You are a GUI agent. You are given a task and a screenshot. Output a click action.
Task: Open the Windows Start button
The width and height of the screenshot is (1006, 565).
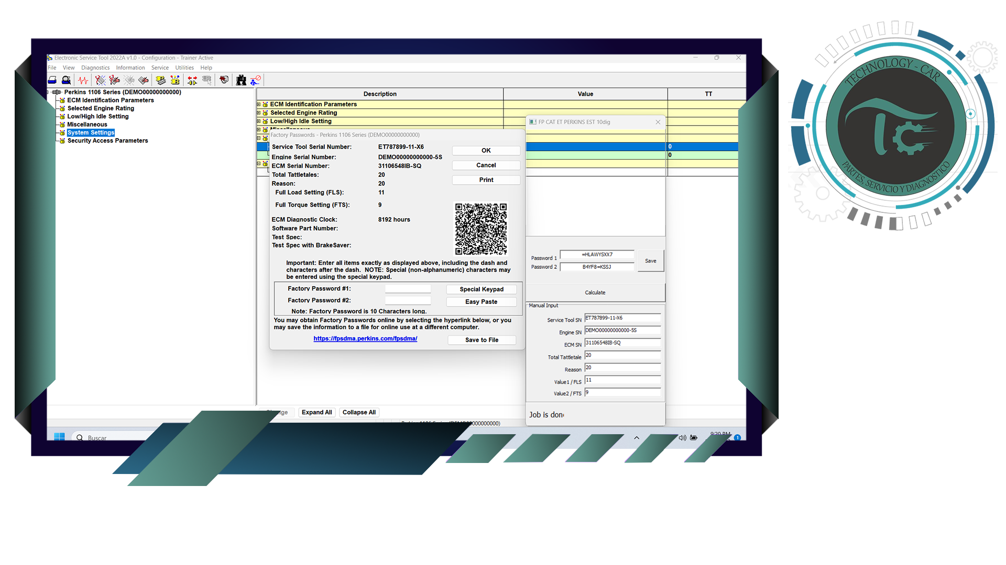59,437
